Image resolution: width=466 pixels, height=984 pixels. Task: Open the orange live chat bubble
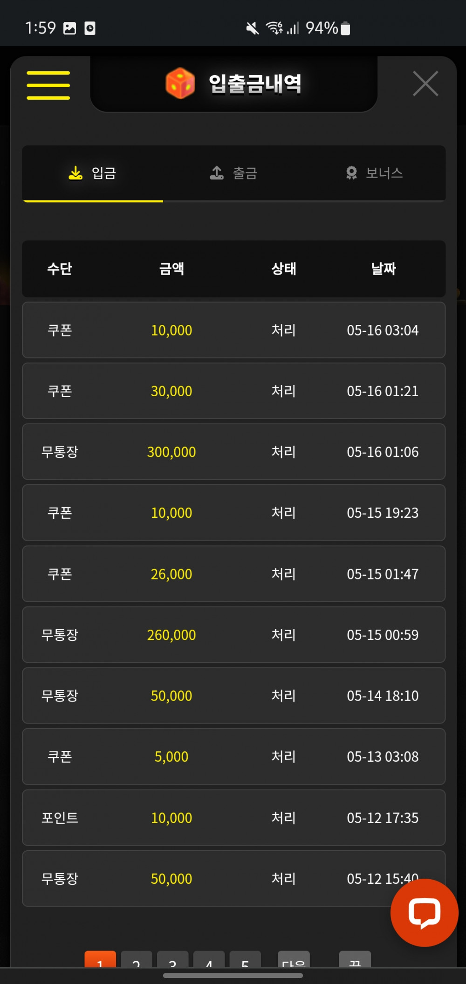click(424, 912)
